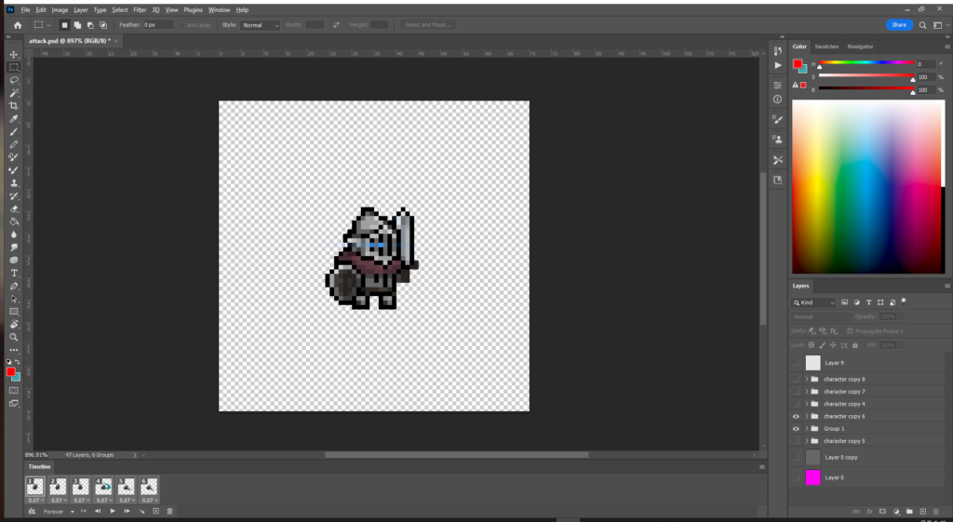Open the Actions panel icon
This screenshot has height=522, width=953.
coord(777,65)
